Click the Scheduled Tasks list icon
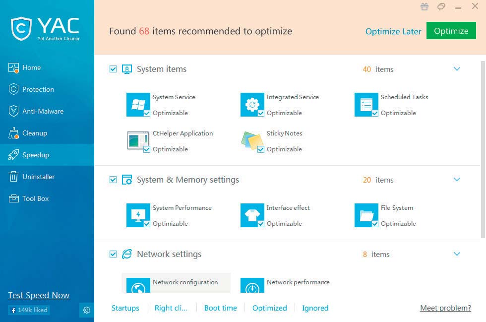Screen dimensions: 486x322 366,105
